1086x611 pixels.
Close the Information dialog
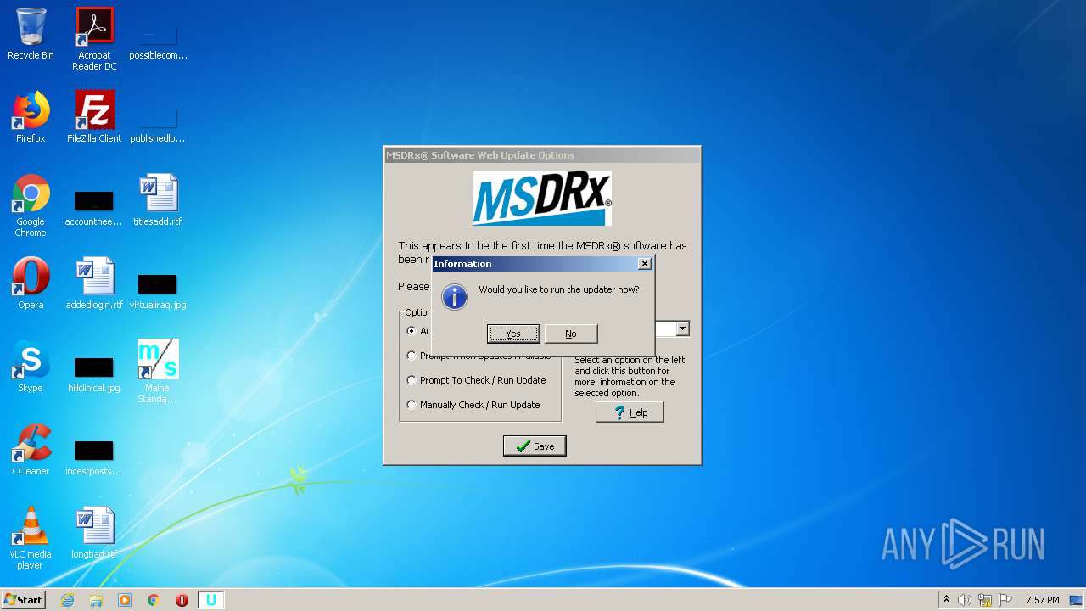[x=645, y=264]
